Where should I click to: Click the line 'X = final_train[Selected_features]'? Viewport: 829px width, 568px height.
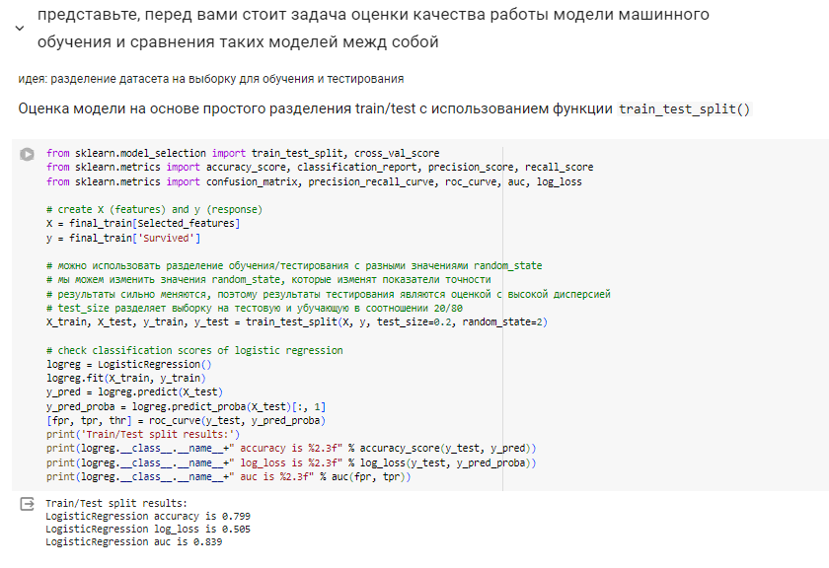pyautogui.click(x=143, y=224)
